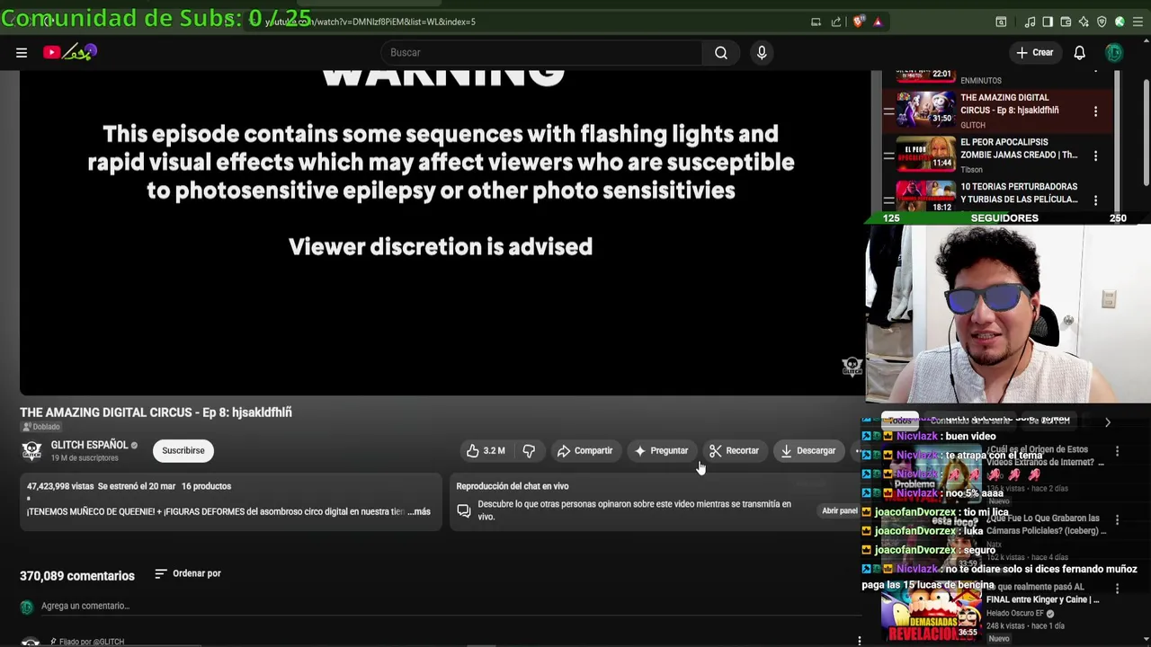Image resolution: width=1151 pixels, height=647 pixels.
Task: Open the browser profile avatar icon
Action: (1120, 22)
